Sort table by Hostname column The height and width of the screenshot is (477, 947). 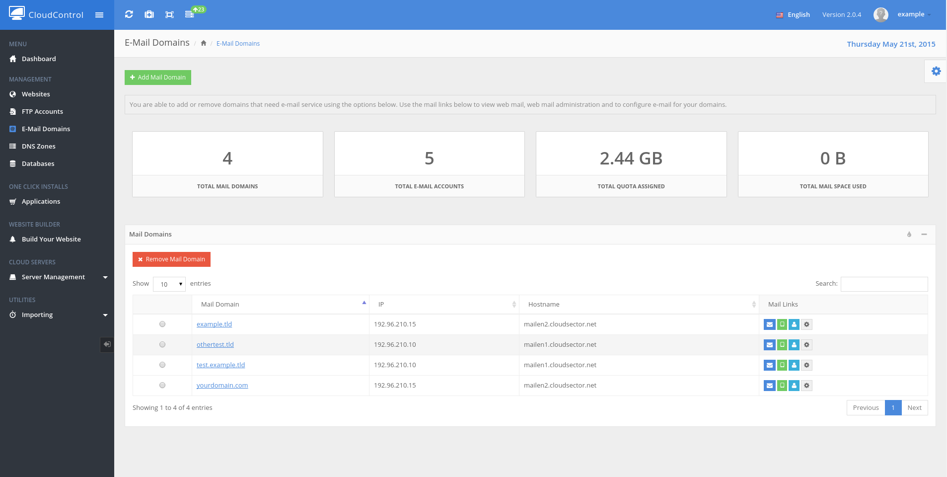click(x=639, y=304)
